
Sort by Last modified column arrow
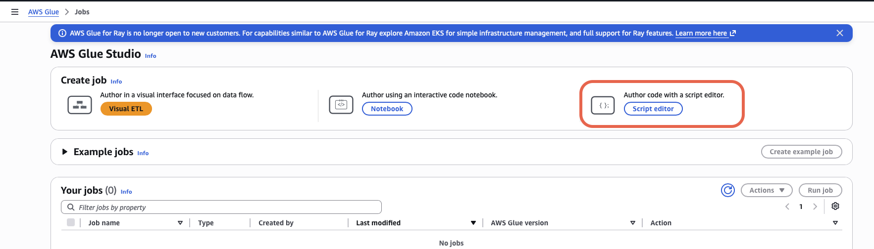point(473,223)
